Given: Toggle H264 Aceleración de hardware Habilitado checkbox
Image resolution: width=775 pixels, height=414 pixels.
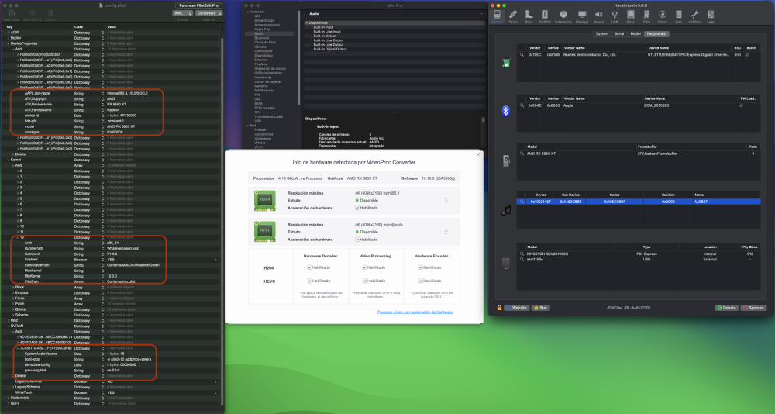Looking at the screenshot, I should [x=357, y=208].
